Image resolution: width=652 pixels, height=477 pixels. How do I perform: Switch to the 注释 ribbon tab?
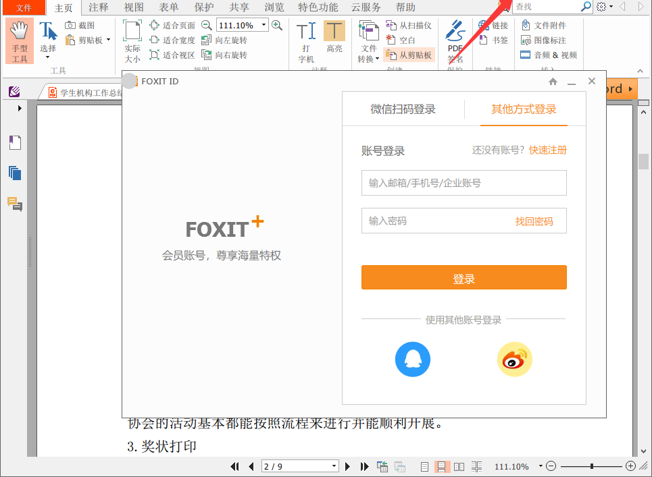click(x=97, y=7)
